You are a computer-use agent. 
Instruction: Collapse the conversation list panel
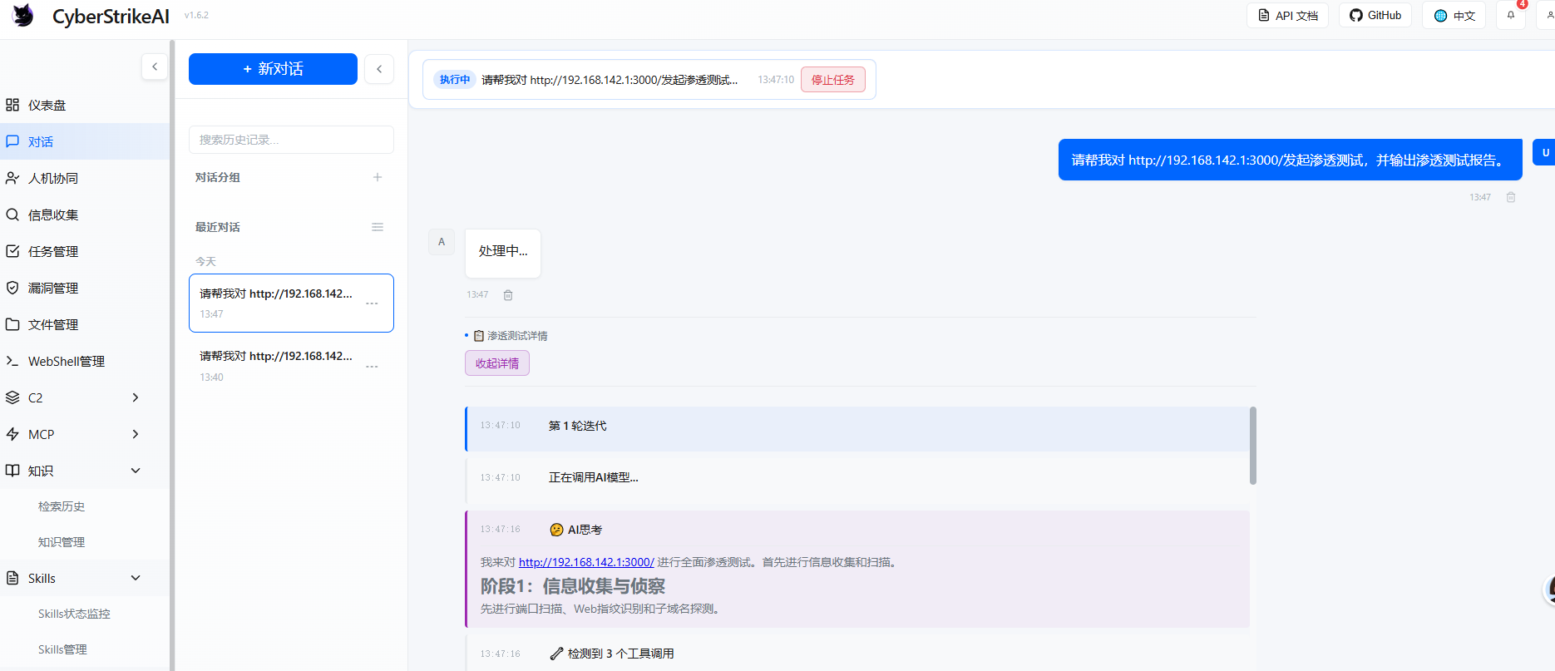[379, 69]
